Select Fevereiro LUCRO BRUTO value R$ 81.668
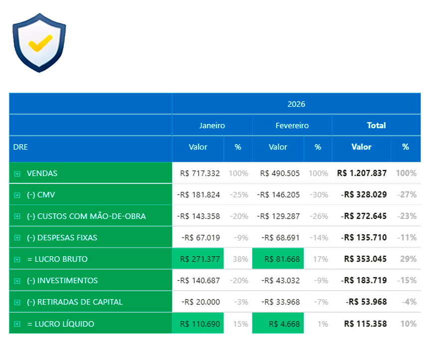The height and width of the screenshot is (343, 434). 282,259
